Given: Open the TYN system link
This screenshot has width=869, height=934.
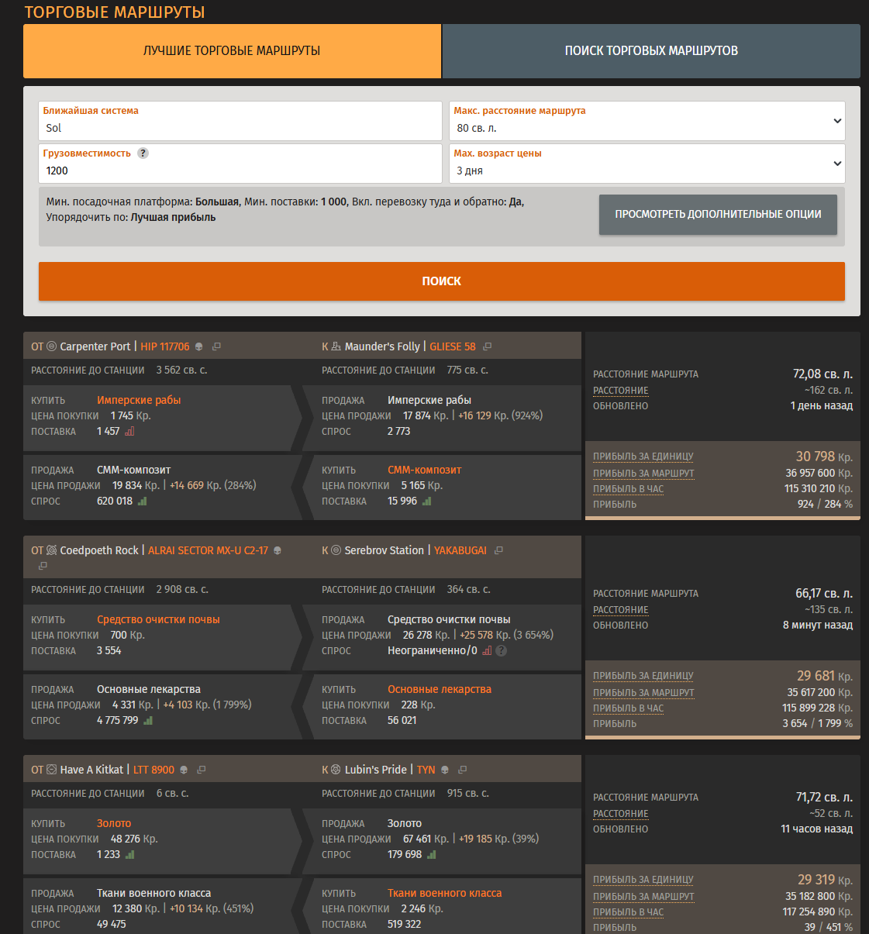Looking at the screenshot, I should click(x=426, y=770).
